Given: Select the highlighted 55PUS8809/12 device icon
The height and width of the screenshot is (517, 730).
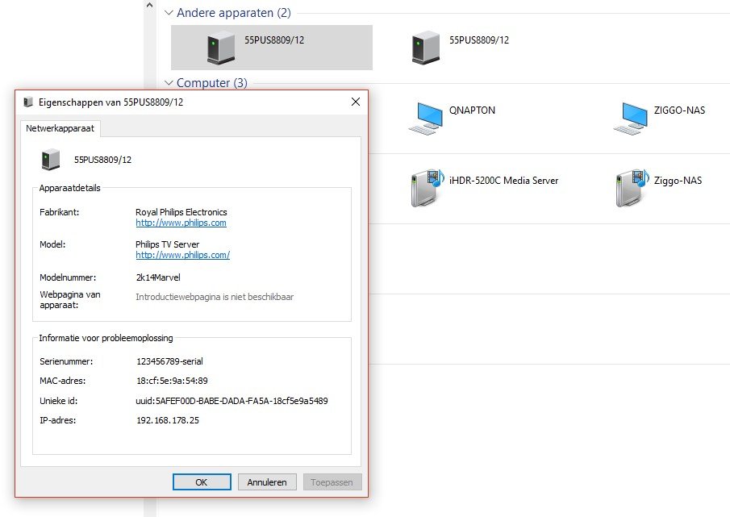Looking at the screenshot, I should 221,47.
